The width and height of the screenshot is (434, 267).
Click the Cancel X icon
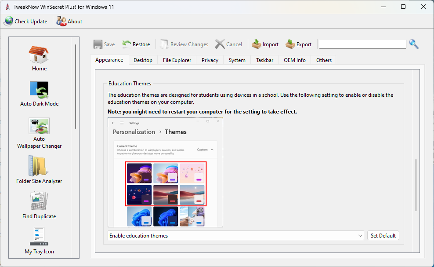click(x=220, y=44)
